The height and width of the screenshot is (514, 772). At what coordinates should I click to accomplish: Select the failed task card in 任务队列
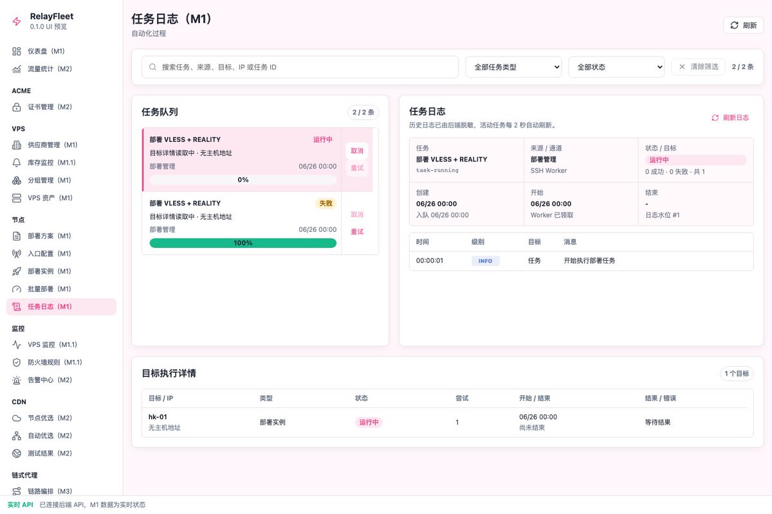[x=242, y=223]
